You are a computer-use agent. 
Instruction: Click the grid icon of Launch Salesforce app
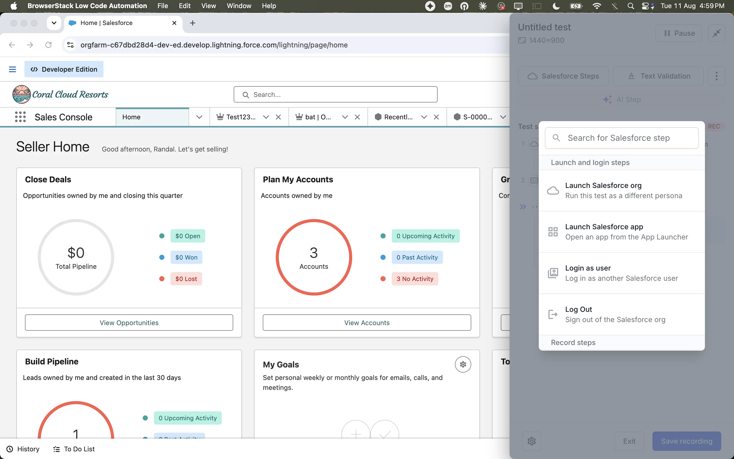pos(553,232)
